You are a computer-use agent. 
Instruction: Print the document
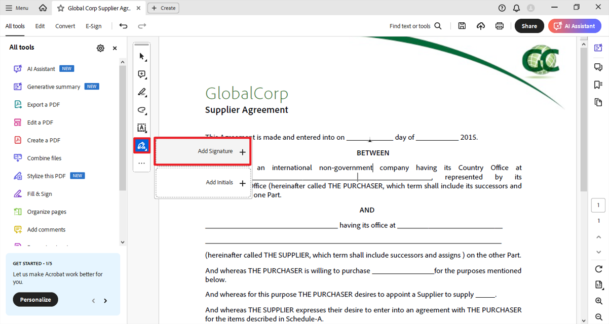tap(500, 26)
